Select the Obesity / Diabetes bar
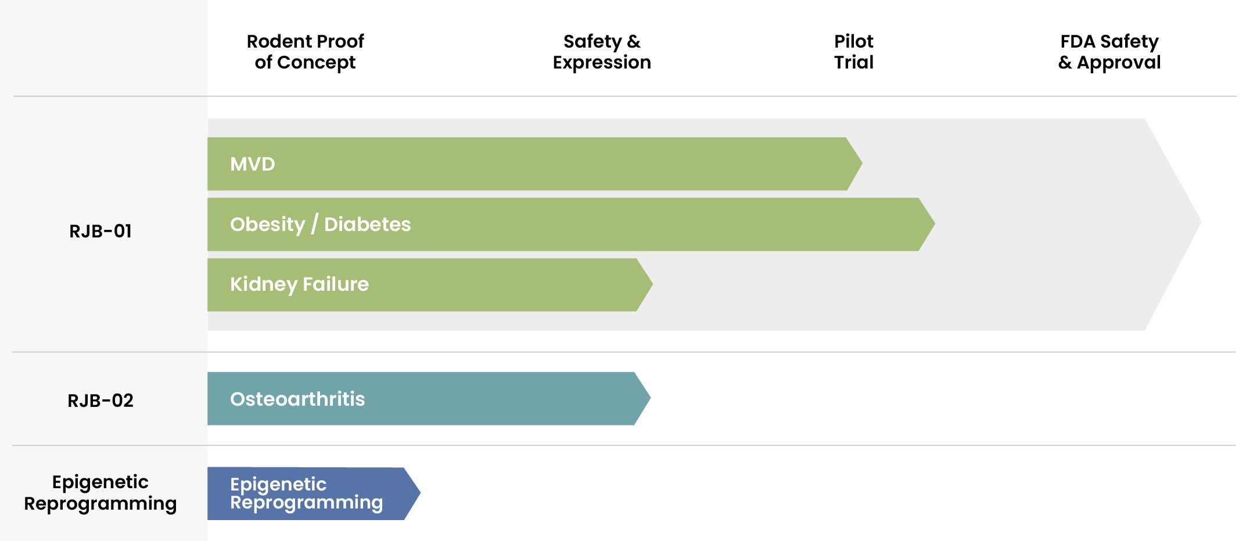The height and width of the screenshot is (541, 1246). [x=571, y=224]
